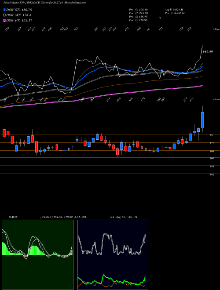Click the 196 top label above the EMA chart
This screenshot has height=290, width=220.
click(96, 29)
